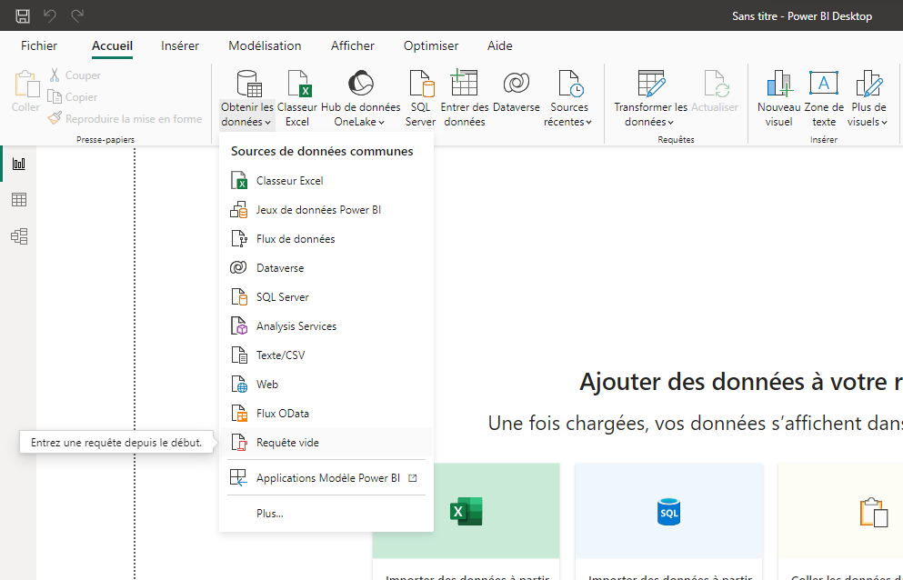
Task: Select Texte/CSV data source
Action: point(326,355)
